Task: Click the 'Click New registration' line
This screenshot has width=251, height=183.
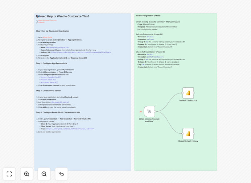Action: (x=47, y=42)
